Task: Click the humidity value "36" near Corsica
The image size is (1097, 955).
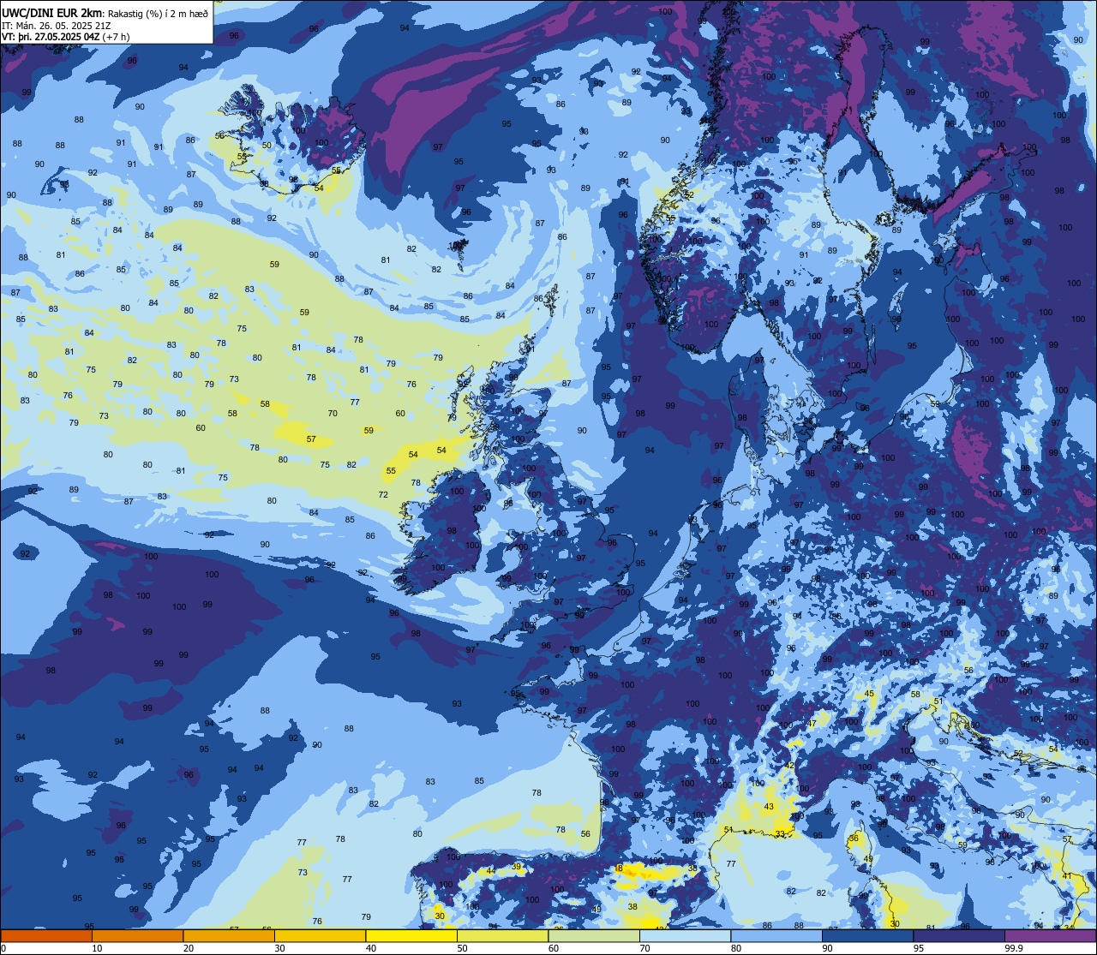Action: [854, 839]
